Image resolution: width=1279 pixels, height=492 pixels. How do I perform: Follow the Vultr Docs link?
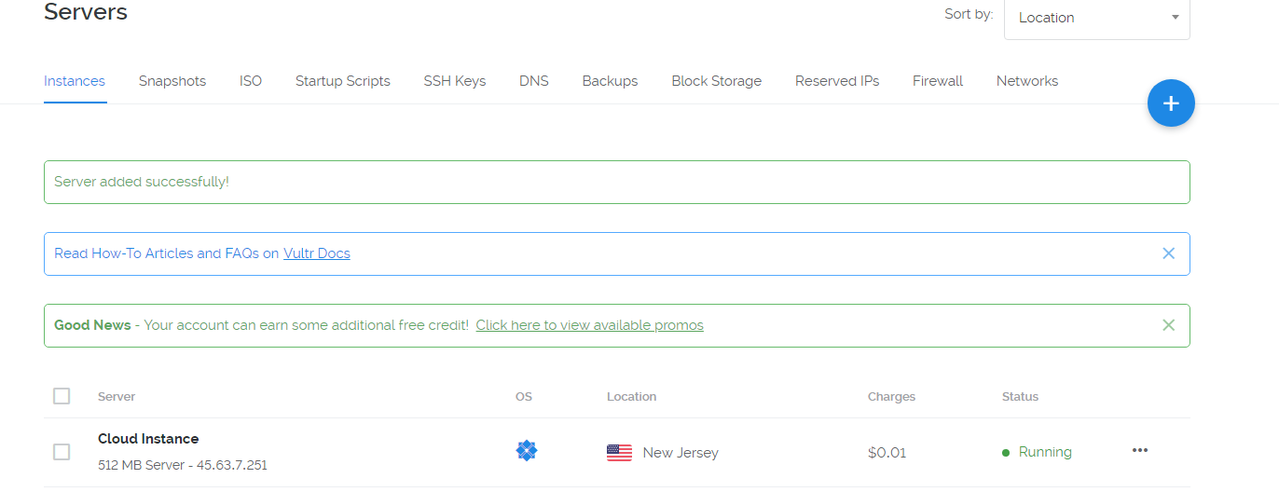point(317,253)
